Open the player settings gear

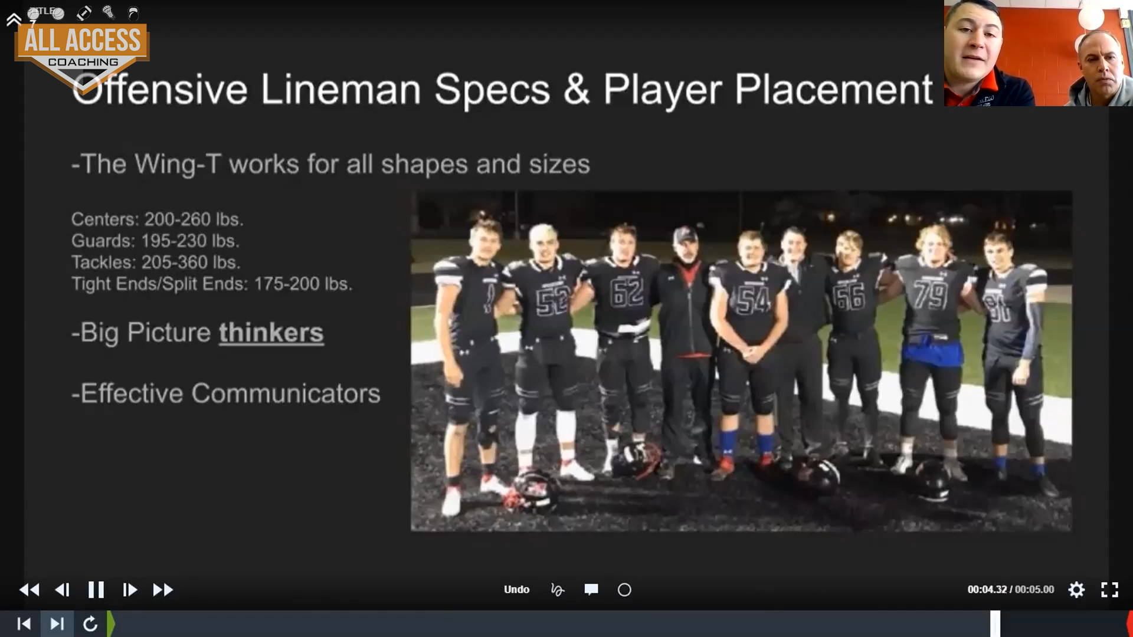[1076, 590]
